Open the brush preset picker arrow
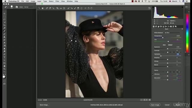The width and height of the screenshot is (192, 108). pyautogui.click(x=14, y=7)
